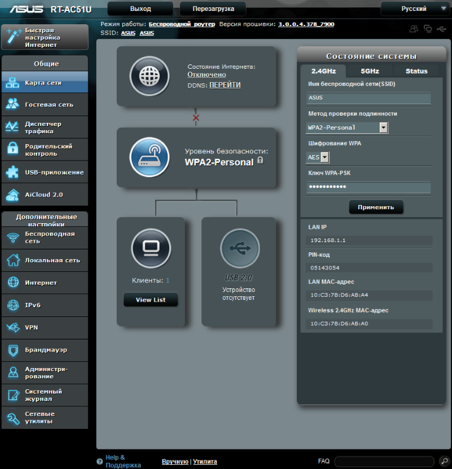Switch to the 5GHz tab

370,71
